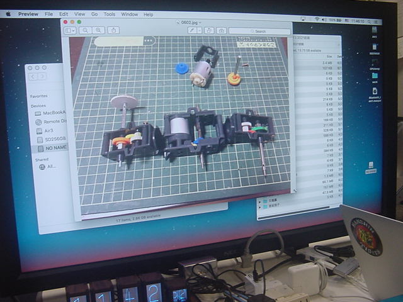The width and height of the screenshot is (403, 302).
Task: Select SD256GB volume in Finder sidebar
Action: (52, 139)
